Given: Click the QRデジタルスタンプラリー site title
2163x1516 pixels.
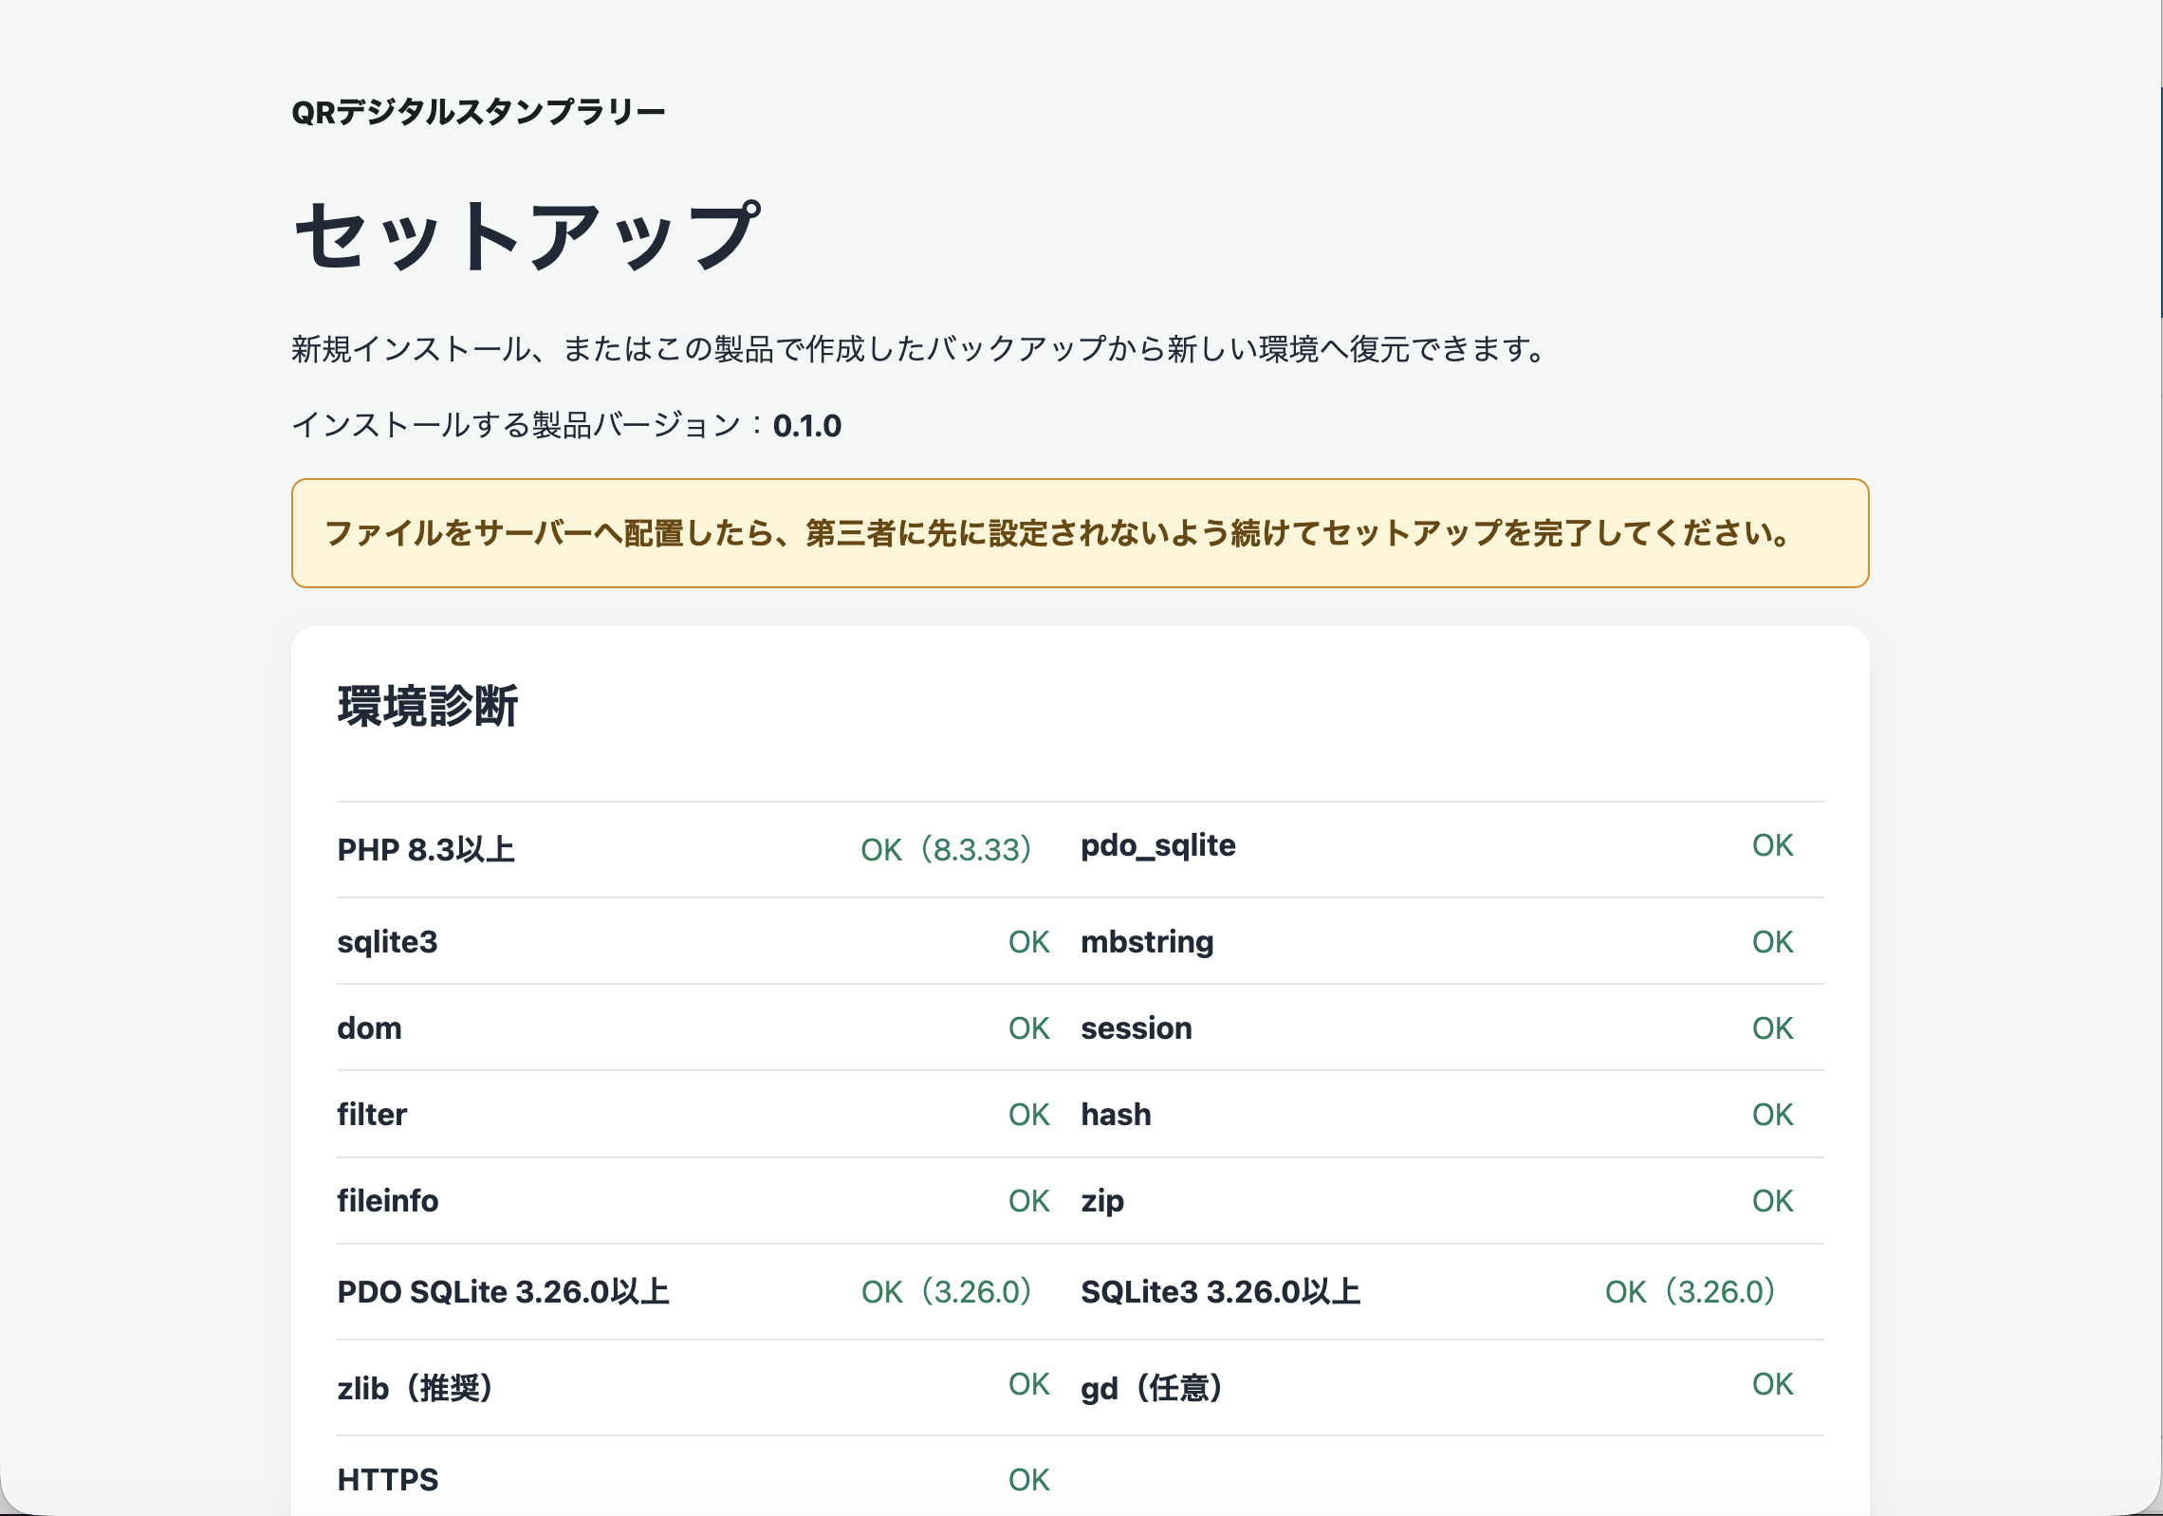Looking at the screenshot, I should tap(478, 113).
